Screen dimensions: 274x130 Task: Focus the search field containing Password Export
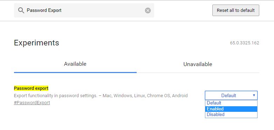coord(84,10)
